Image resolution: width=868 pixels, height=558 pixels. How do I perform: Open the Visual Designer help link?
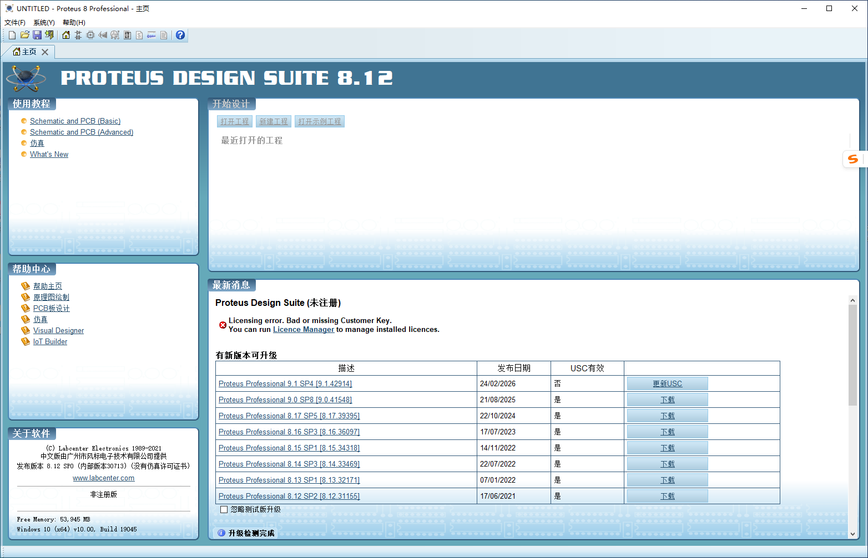point(59,330)
